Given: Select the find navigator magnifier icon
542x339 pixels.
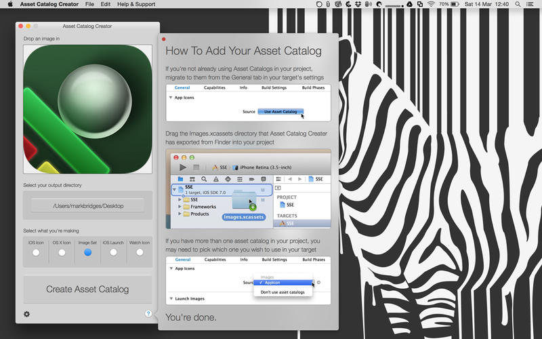Looking at the screenshot, I should 204,179.
